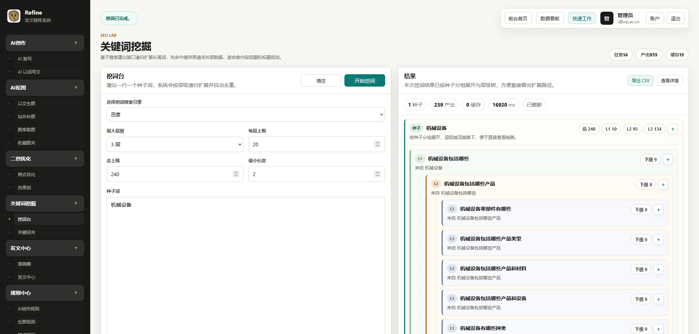
Task: Click the 每层上限 field showing 20
Action: 317,144
